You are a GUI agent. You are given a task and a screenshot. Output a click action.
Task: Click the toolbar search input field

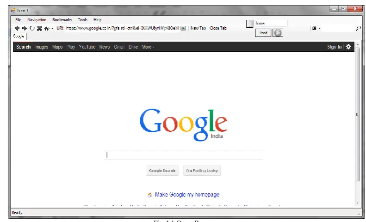pyautogui.click(x=338, y=28)
